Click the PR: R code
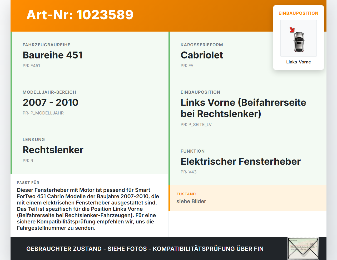Image resolution: width=337 pixels, height=260 pixels. coord(28,161)
